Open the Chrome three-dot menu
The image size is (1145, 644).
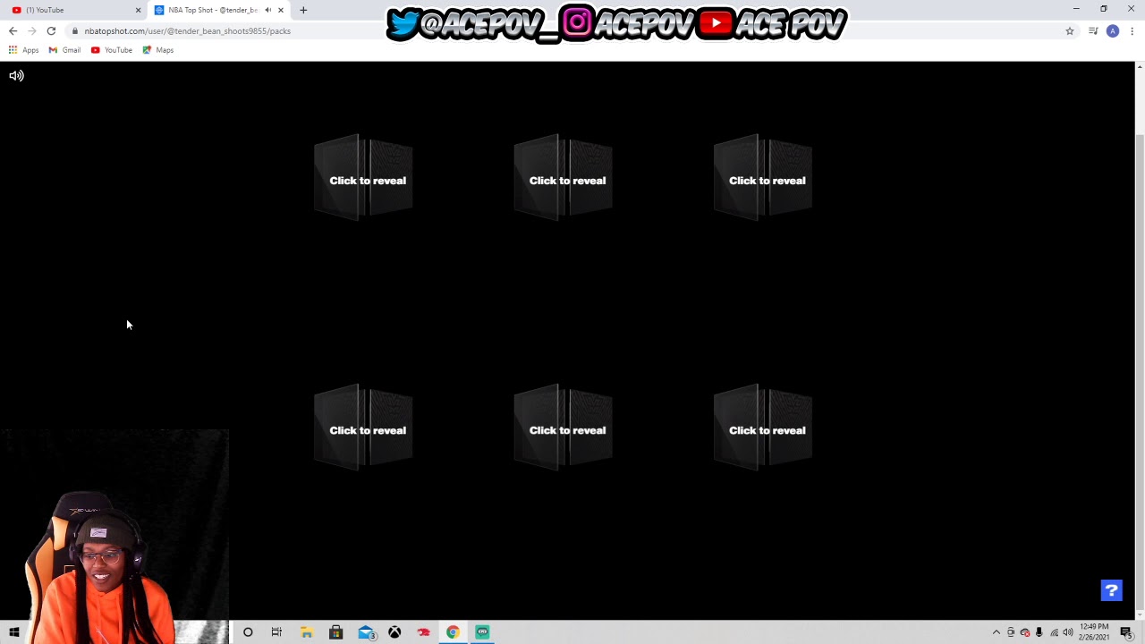click(x=1132, y=31)
